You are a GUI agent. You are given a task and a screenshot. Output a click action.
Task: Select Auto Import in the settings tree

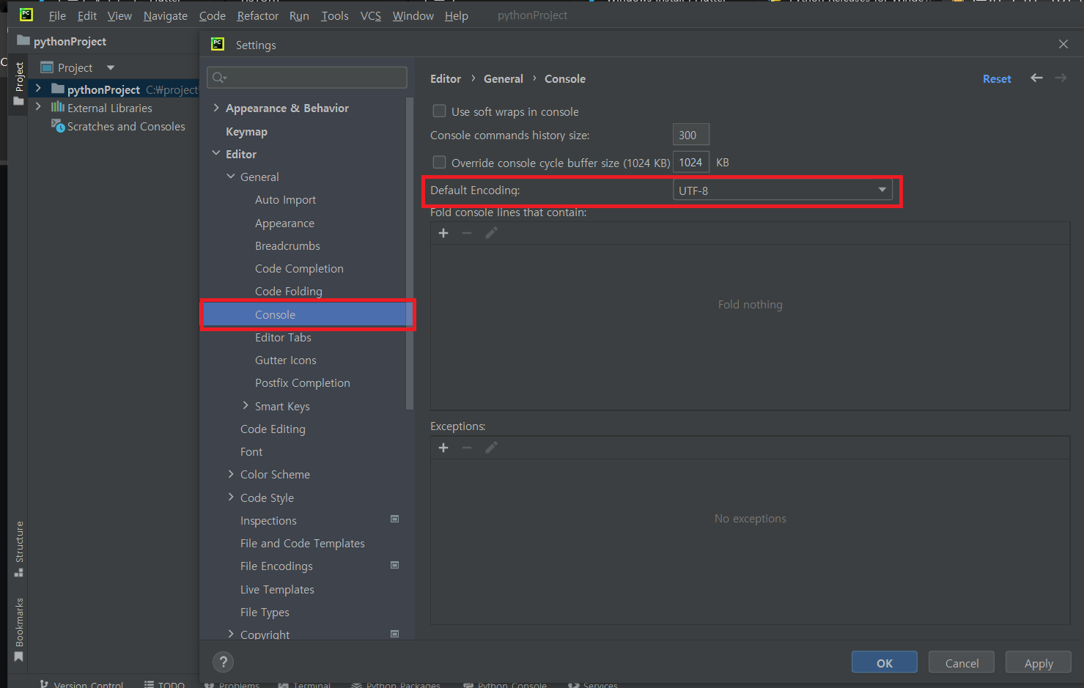285,199
